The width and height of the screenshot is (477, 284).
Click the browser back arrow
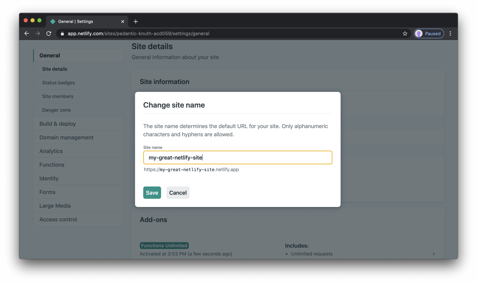click(x=27, y=34)
